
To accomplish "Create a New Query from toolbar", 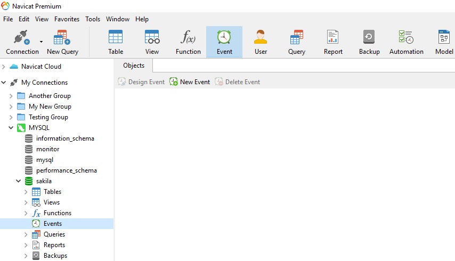I will [x=62, y=42].
